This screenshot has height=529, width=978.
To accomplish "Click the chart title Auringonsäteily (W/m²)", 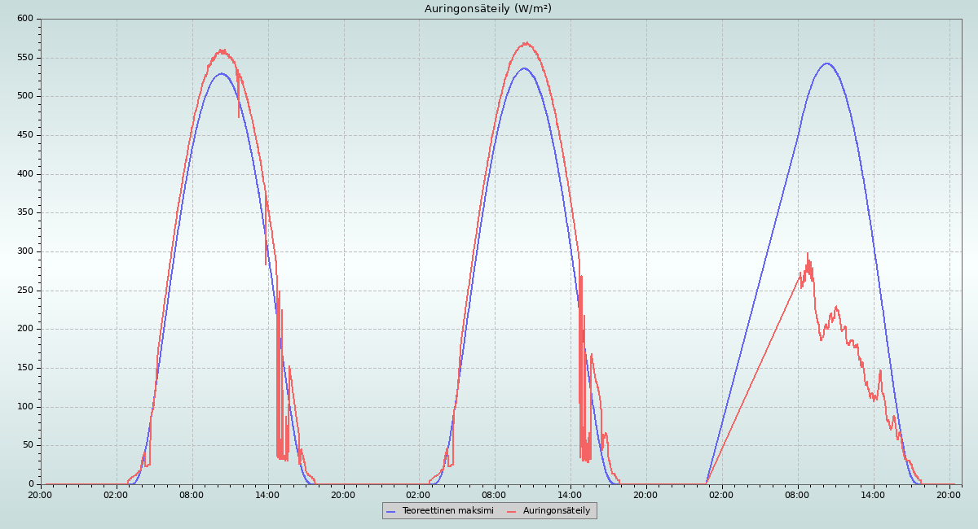I will coord(487,8).
